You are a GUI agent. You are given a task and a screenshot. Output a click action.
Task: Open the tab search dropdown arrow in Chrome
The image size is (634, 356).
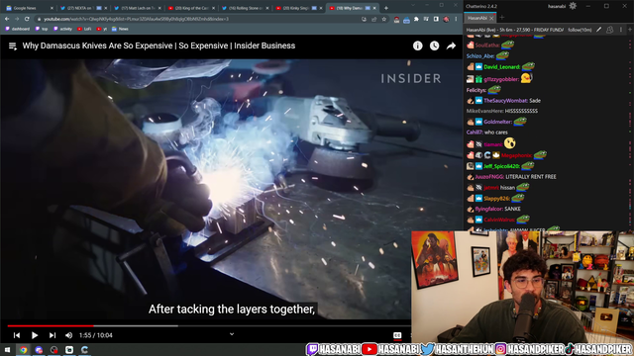[x=412, y=5]
